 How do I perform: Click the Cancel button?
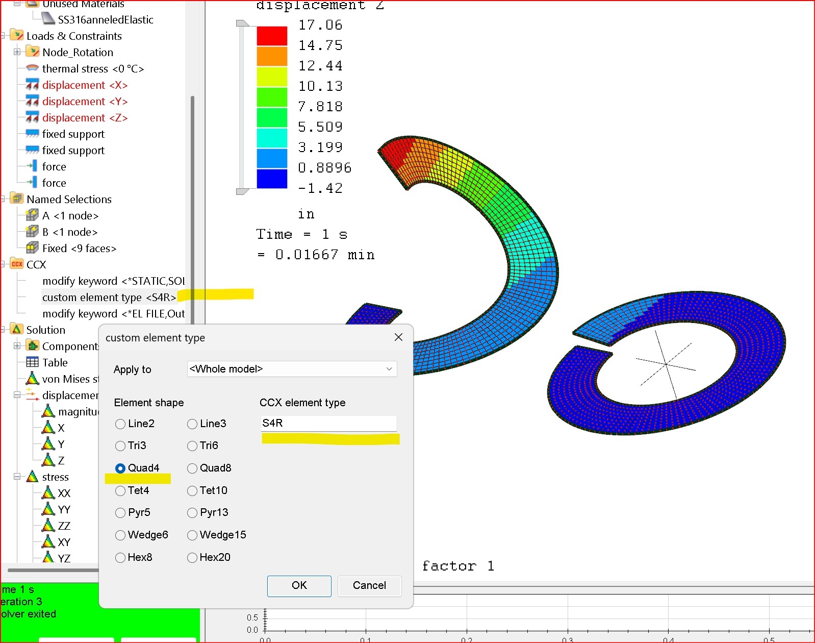369,586
